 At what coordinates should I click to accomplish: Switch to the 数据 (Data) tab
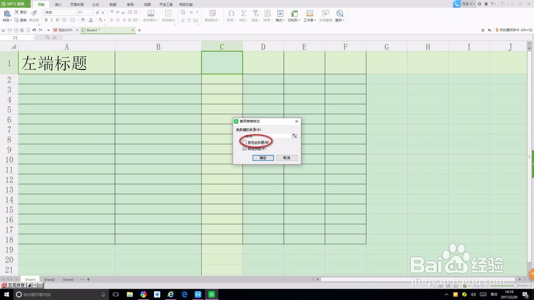113,4
